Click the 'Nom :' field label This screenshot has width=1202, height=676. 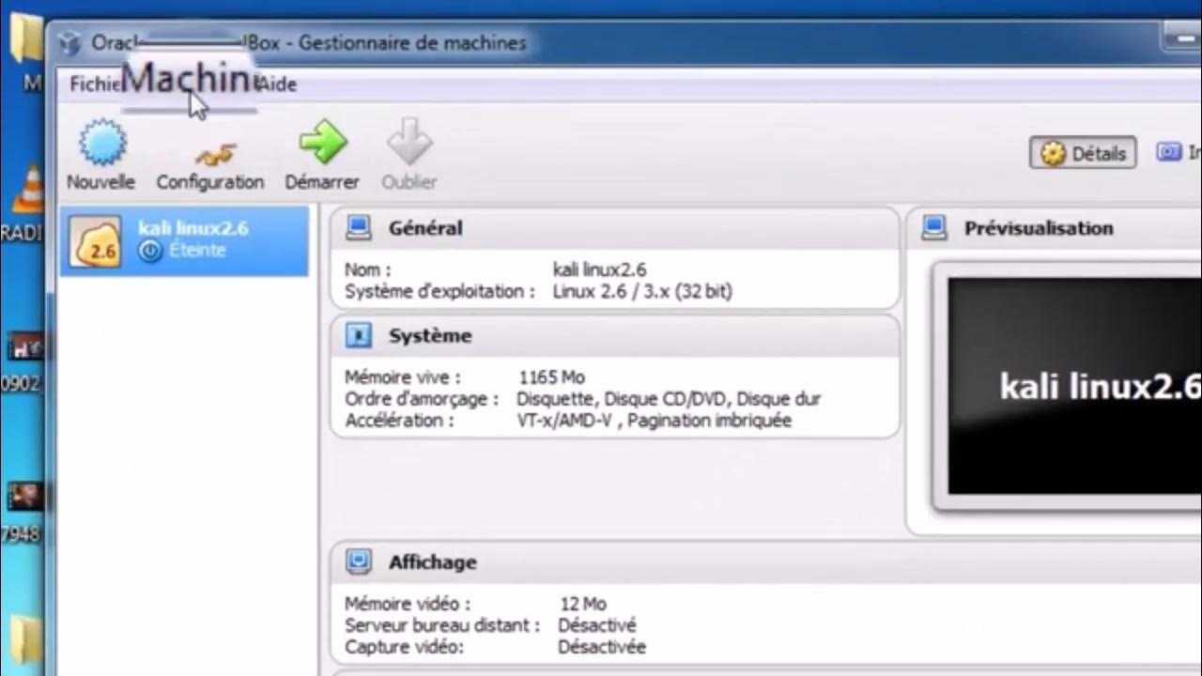[367, 270]
